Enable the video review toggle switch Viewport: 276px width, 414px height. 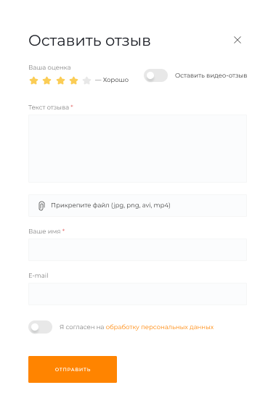click(155, 75)
